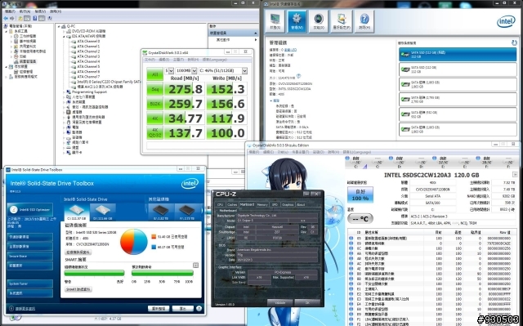The image size is (523, 326).
Task: Click the disk usage pie chart in SSD Toolbox
Action: [x=134, y=241]
